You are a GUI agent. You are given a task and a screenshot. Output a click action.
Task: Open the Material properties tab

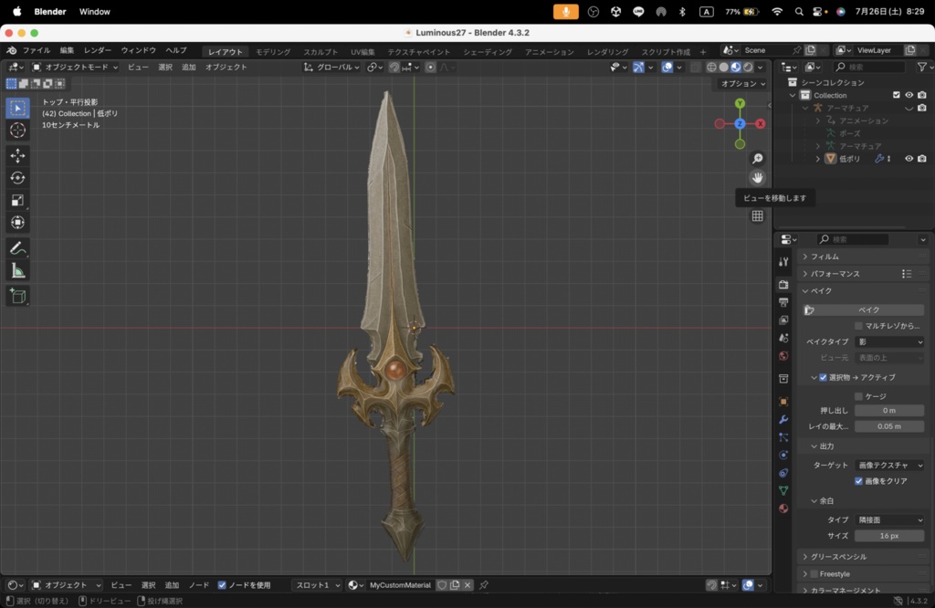tap(783, 508)
